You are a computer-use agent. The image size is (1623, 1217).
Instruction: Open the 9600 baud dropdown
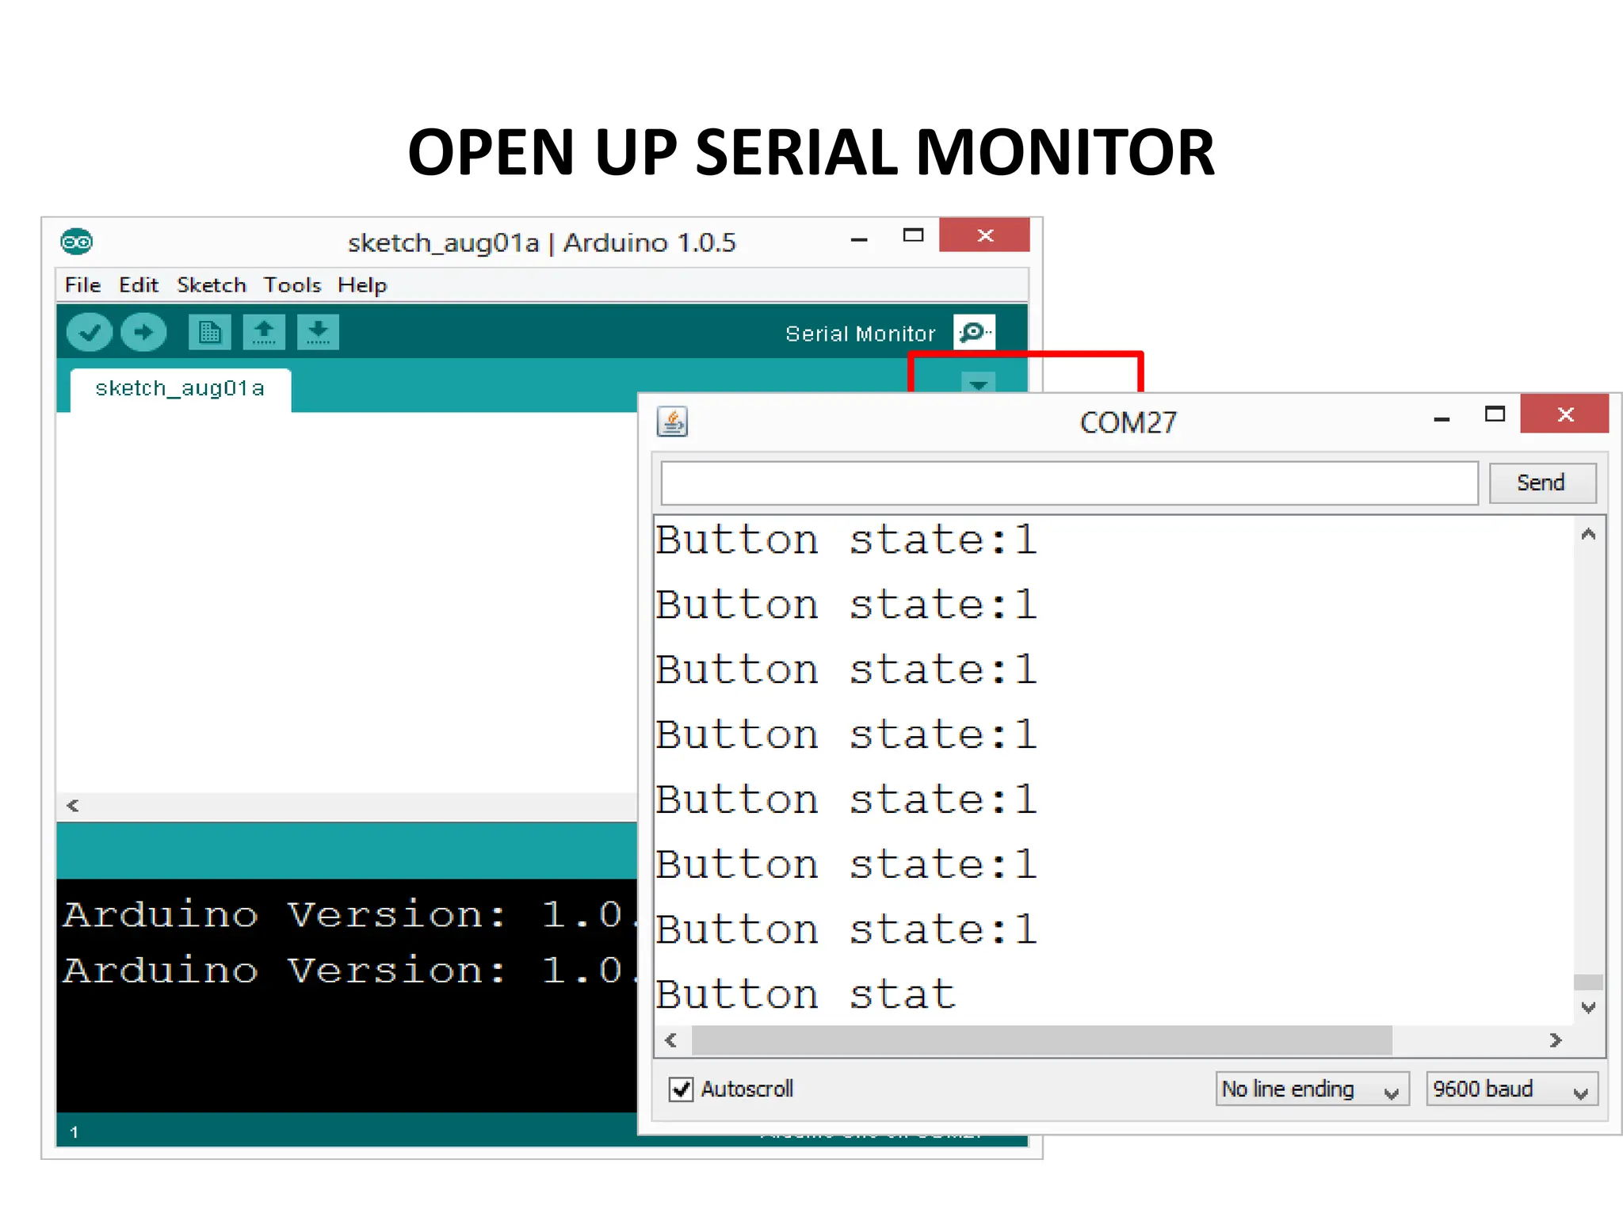click(x=1511, y=1089)
